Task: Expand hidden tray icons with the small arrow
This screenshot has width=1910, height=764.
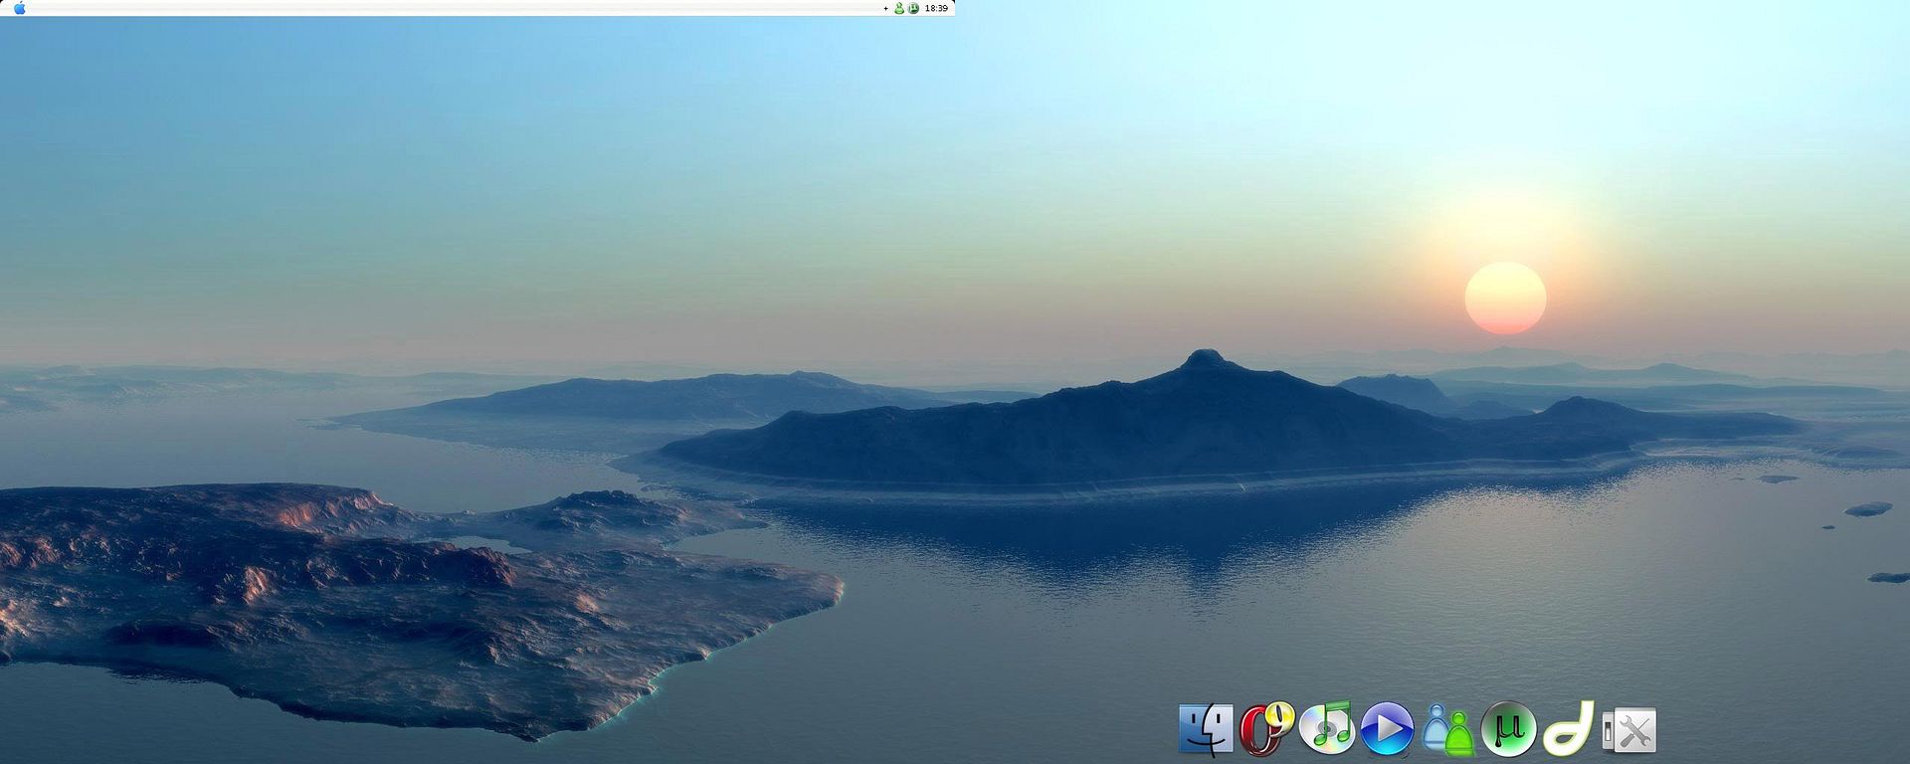Action: click(886, 8)
